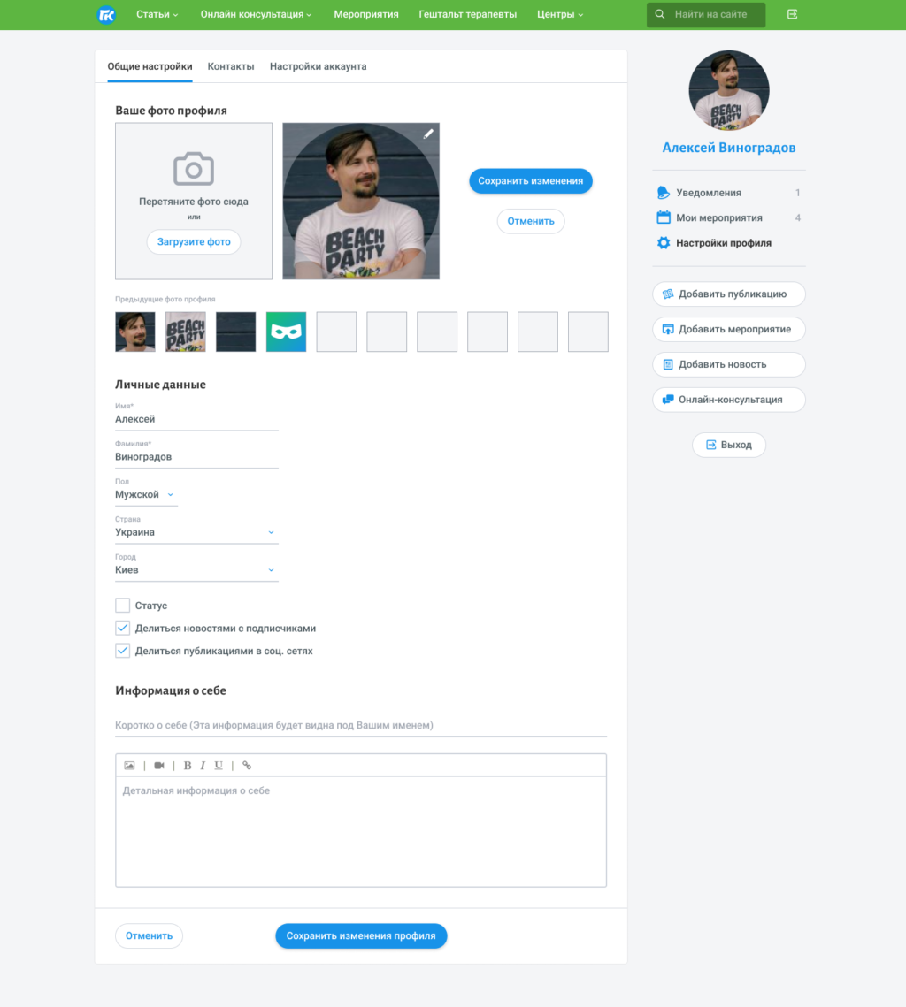
Task: Click the Загрузите фото button
Action: pyautogui.click(x=194, y=242)
